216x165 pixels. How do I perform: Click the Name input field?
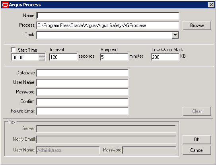108,16
